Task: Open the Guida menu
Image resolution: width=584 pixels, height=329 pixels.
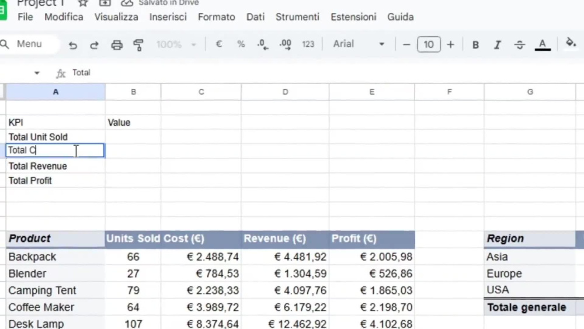Action: pos(401,17)
